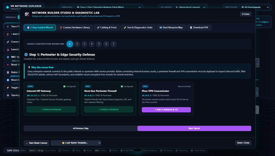The width and height of the screenshot is (275, 156).
Task: Open the 3D Layout dropdown
Action: pyautogui.click(x=190, y=7)
